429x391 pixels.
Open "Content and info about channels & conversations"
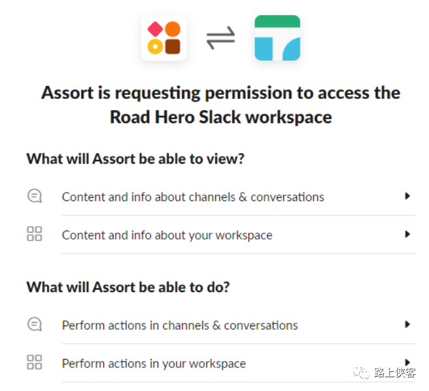193,196
